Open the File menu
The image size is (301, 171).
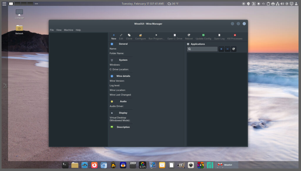pyautogui.click(x=52, y=30)
